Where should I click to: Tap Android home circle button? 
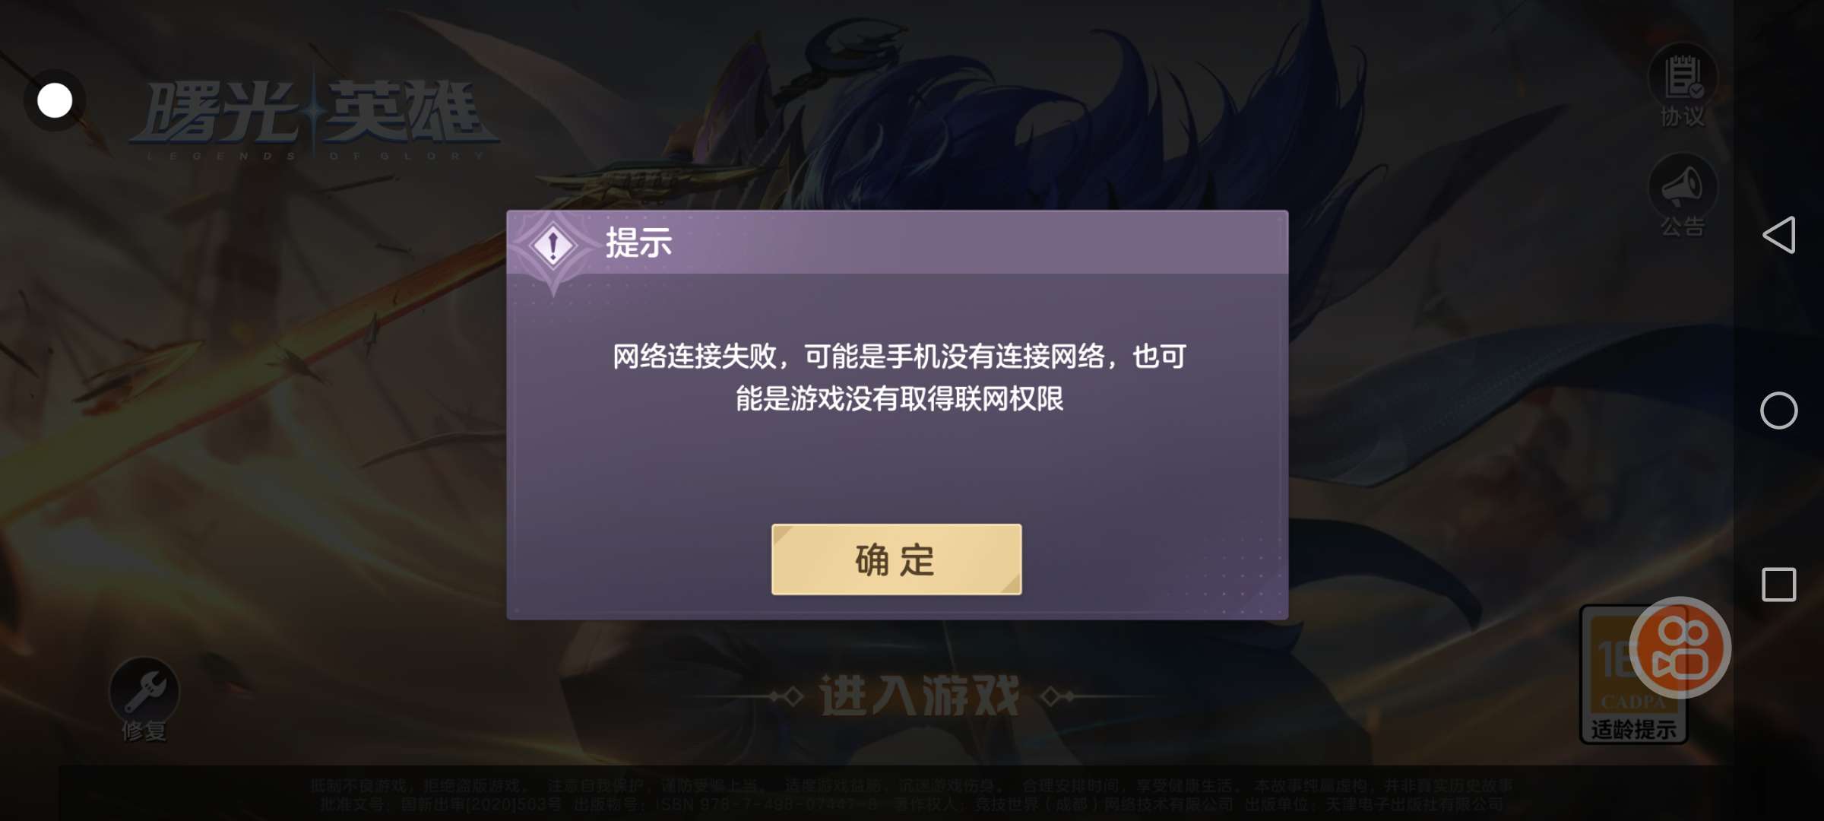[x=1778, y=410]
